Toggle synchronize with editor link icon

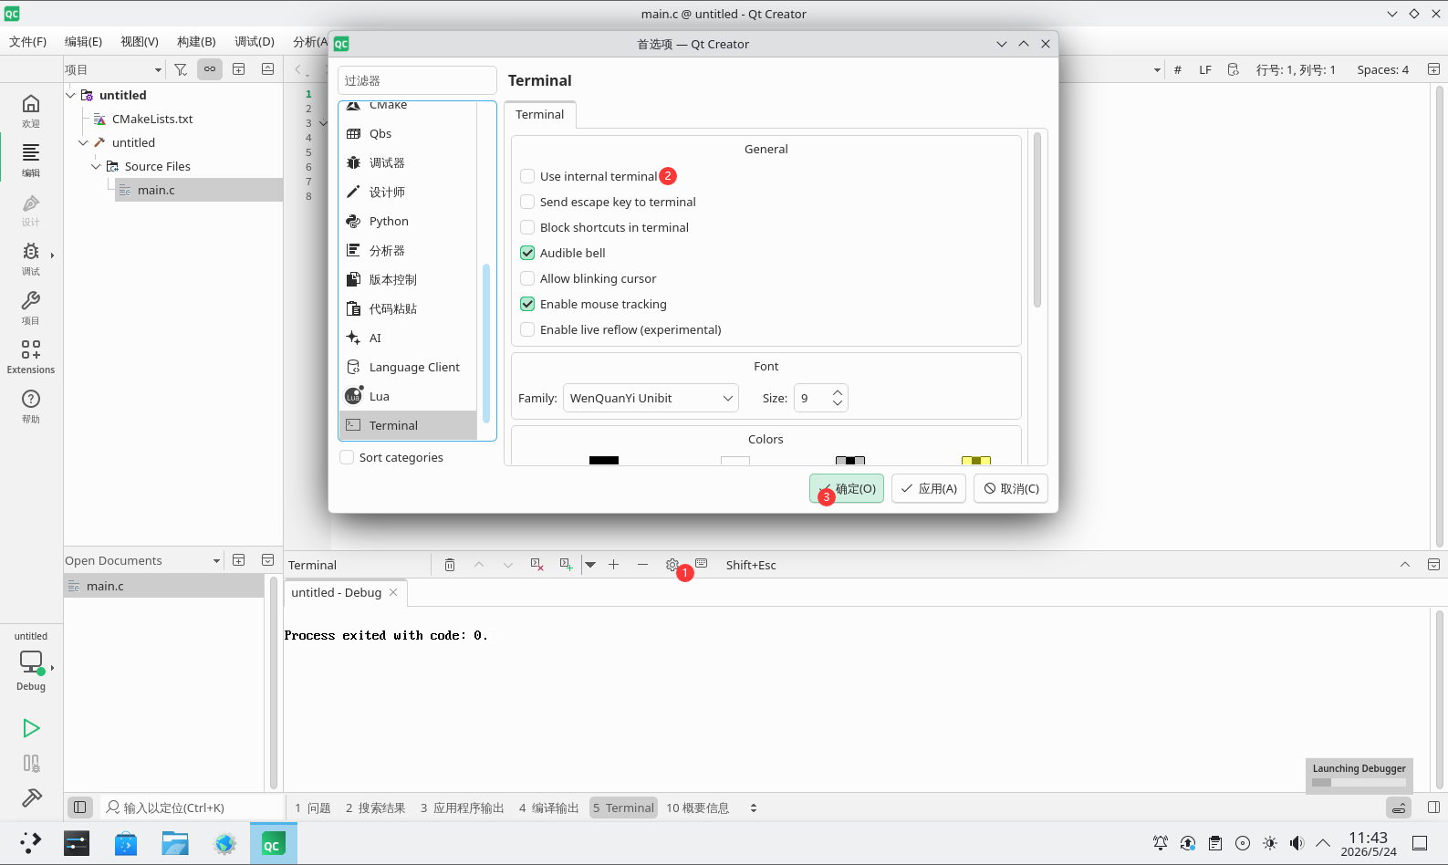click(x=210, y=69)
